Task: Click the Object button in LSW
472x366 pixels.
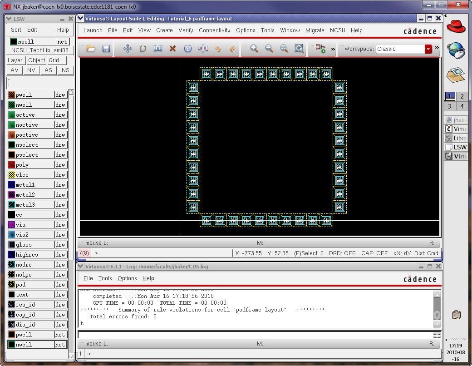Action: (x=36, y=60)
